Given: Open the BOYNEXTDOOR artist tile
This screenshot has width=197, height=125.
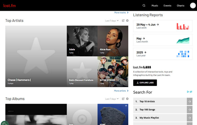Looking at the screenshot, I should pyautogui.click(x=113, y=72).
